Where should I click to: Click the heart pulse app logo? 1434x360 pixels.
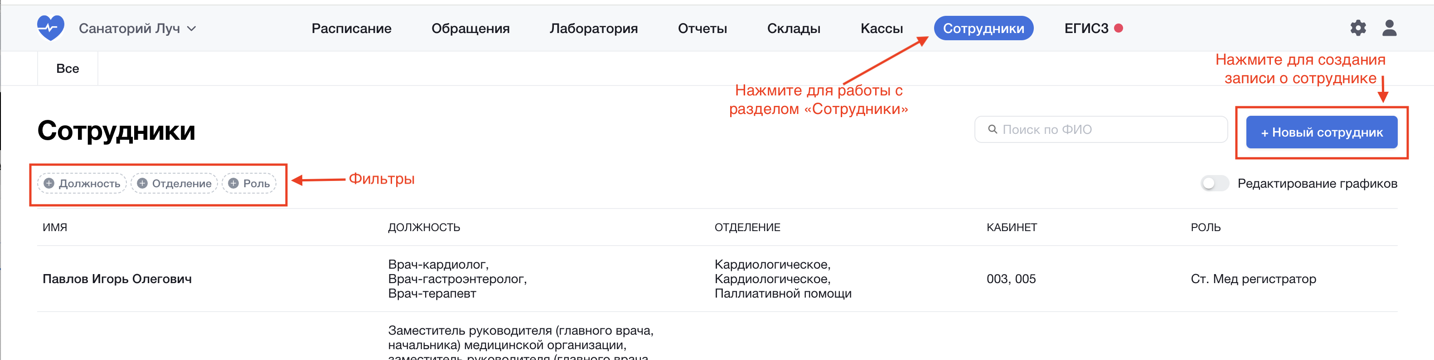tap(51, 27)
